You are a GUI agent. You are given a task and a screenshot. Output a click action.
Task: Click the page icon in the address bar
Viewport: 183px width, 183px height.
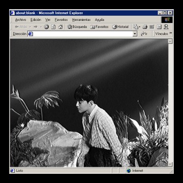coord(30,34)
